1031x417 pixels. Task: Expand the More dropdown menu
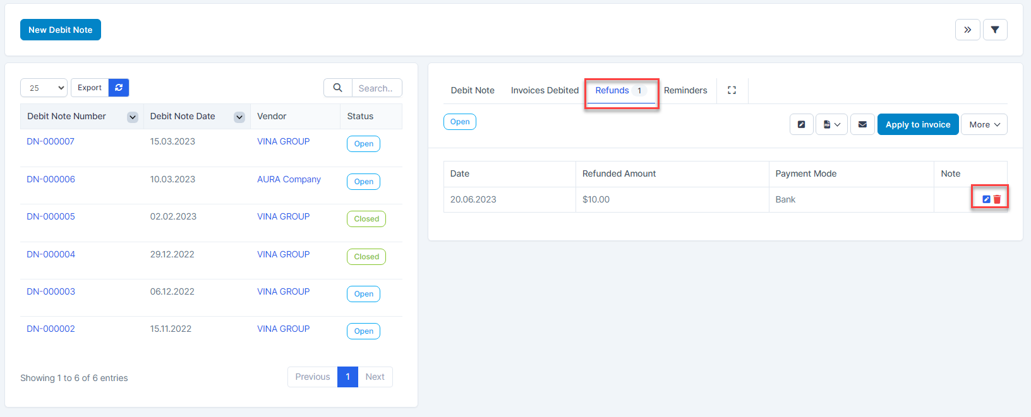pos(984,124)
